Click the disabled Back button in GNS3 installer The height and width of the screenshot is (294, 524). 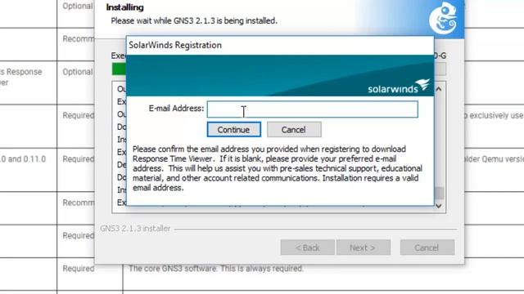click(x=308, y=247)
